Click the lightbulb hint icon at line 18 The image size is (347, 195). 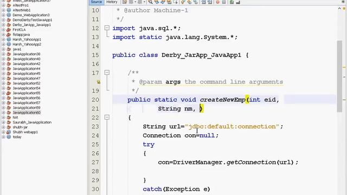[98, 82]
